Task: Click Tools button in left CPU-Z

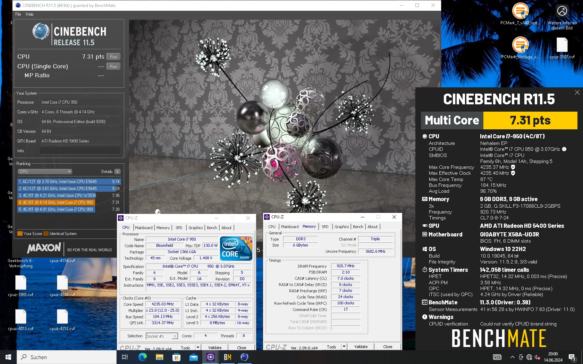Action: (186, 347)
